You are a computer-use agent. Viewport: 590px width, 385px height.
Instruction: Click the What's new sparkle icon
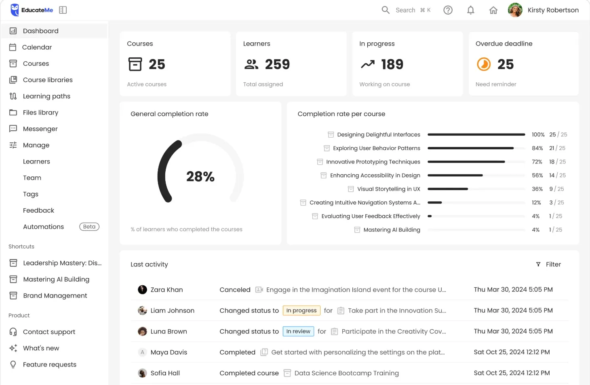[13, 348]
